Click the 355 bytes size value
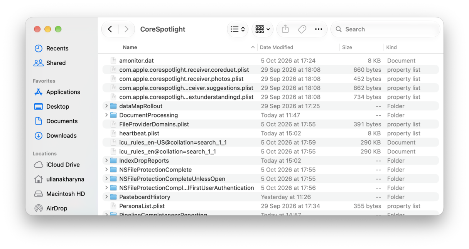 [x=367, y=206]
